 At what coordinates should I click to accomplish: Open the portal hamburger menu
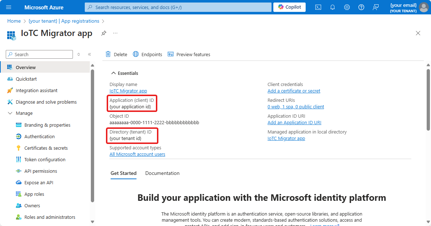pyautogui.click(x=9, y=7)
